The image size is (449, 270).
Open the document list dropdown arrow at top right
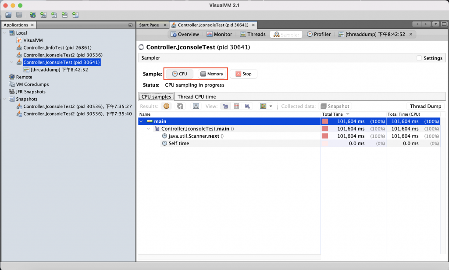[435, 24]
